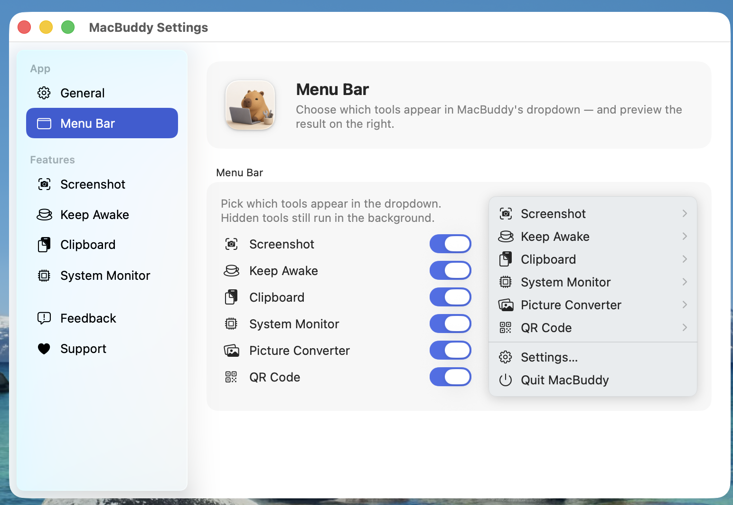
Task: Click the Screenshot icon in the toggle list
Action: point(231,244)
